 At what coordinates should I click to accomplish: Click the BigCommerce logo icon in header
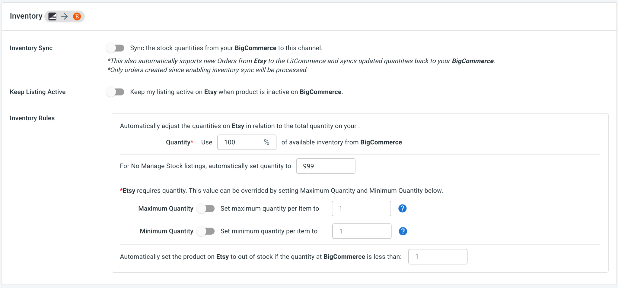pos(53,16)
